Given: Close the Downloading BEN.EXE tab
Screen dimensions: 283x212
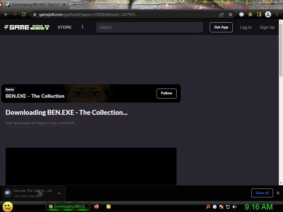Looking at the screenshot, I should (64, 5).
